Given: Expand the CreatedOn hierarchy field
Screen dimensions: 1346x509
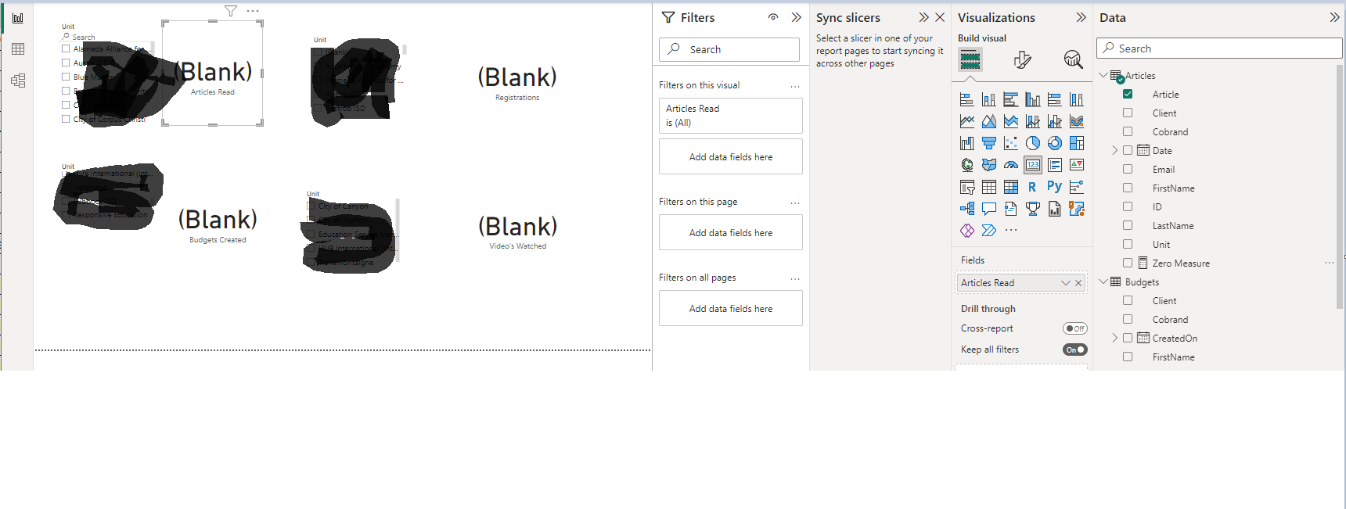Looking at the screenshot, I should pyautogui.click(x=1115, y=338).
